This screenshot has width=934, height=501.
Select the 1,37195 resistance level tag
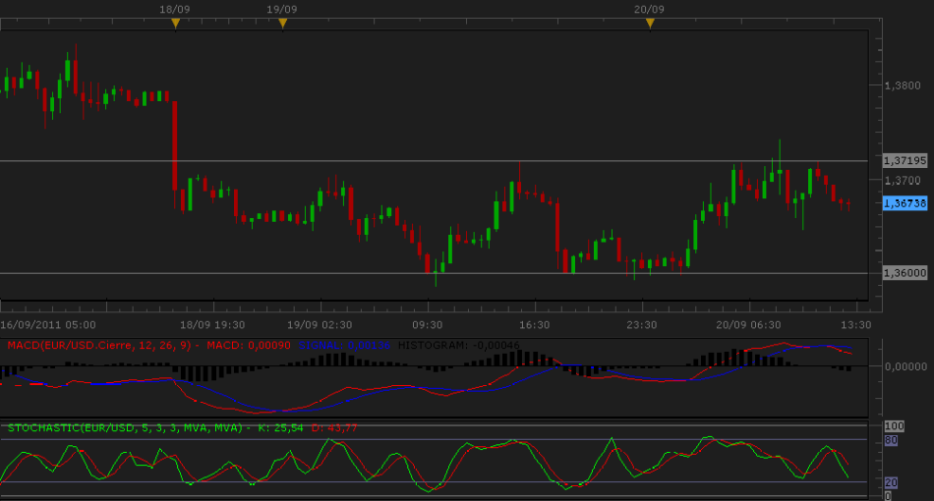coord(905,160)
